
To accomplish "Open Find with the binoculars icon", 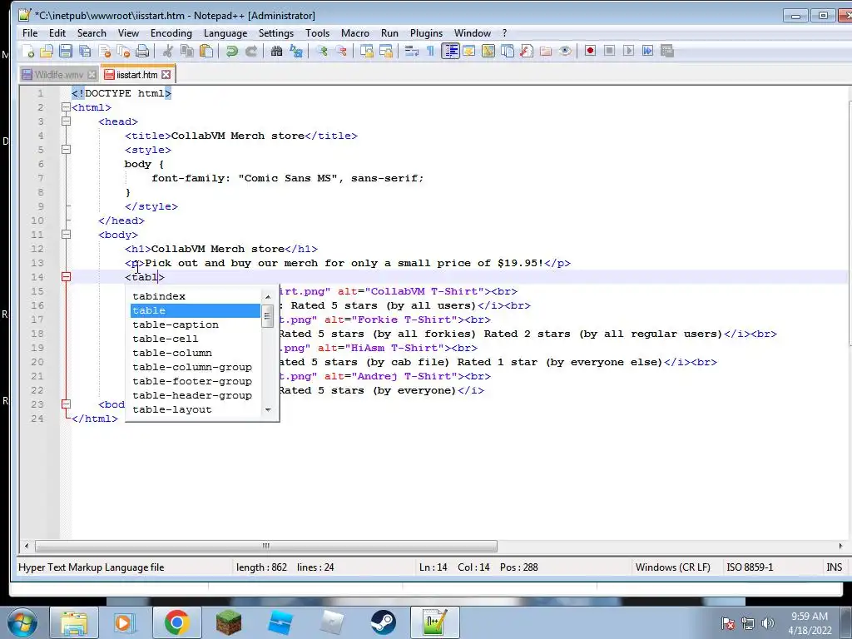I will pyautogui.click(x=276, y=51).
